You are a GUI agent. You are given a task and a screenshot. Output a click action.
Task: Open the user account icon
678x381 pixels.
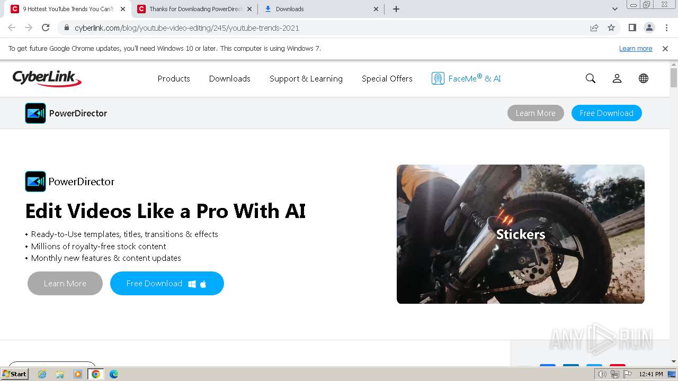click(617, 78)
